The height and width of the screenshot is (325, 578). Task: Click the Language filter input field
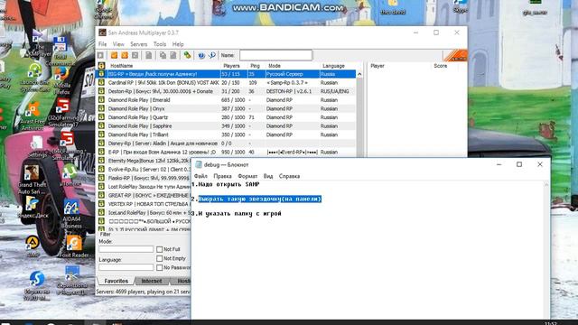[126, 267]
